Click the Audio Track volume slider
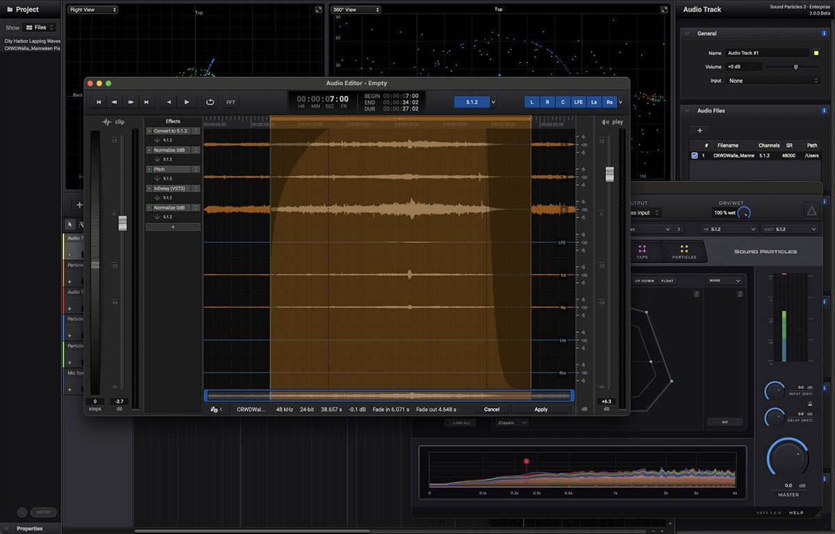The image size is (835, 534). pos(793,67)
